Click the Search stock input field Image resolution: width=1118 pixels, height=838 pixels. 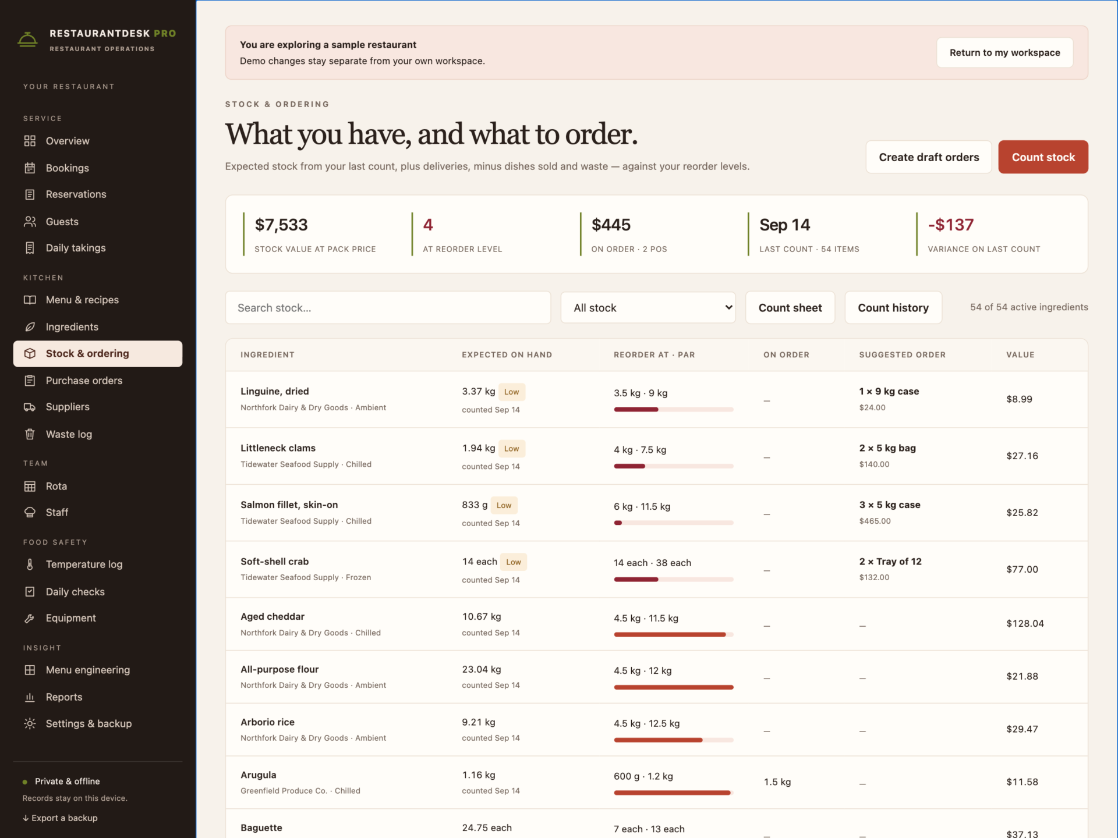(x=388, y=307)
